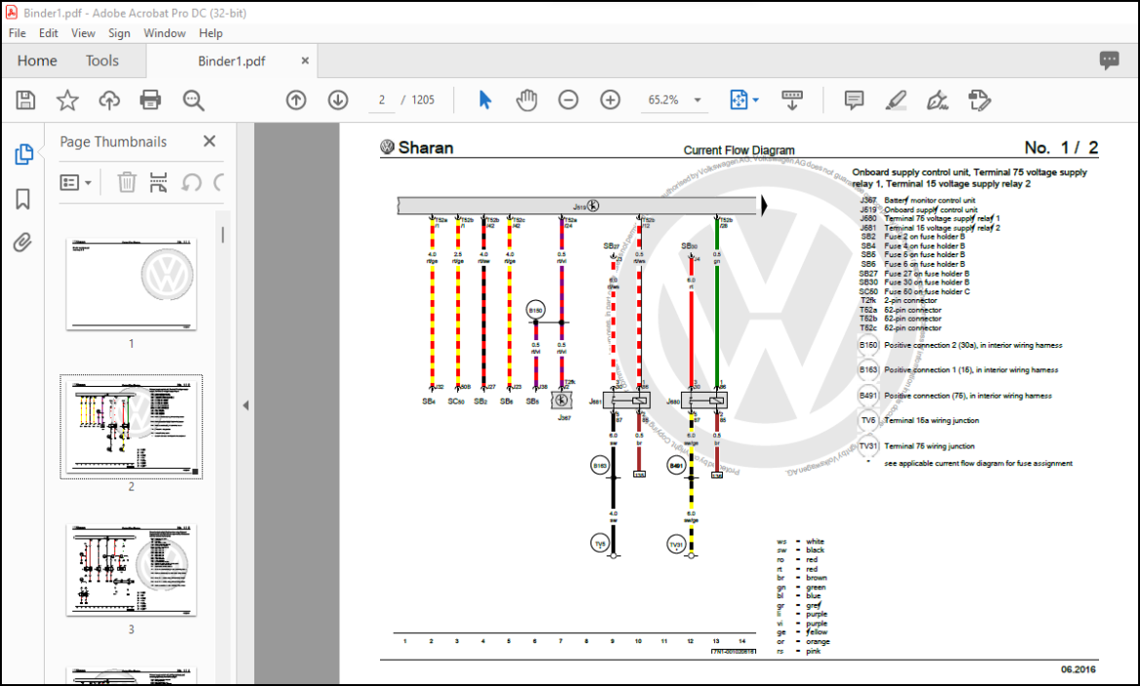Click 'Terminal 15a wiring junction' legend text
1140x686 pixels.
[x=931, y=421]
